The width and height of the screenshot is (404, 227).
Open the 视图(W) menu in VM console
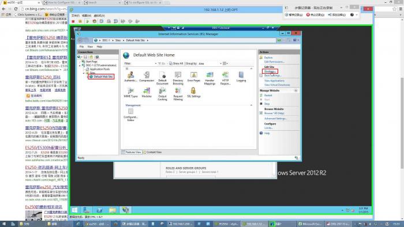tap(87, 16)
